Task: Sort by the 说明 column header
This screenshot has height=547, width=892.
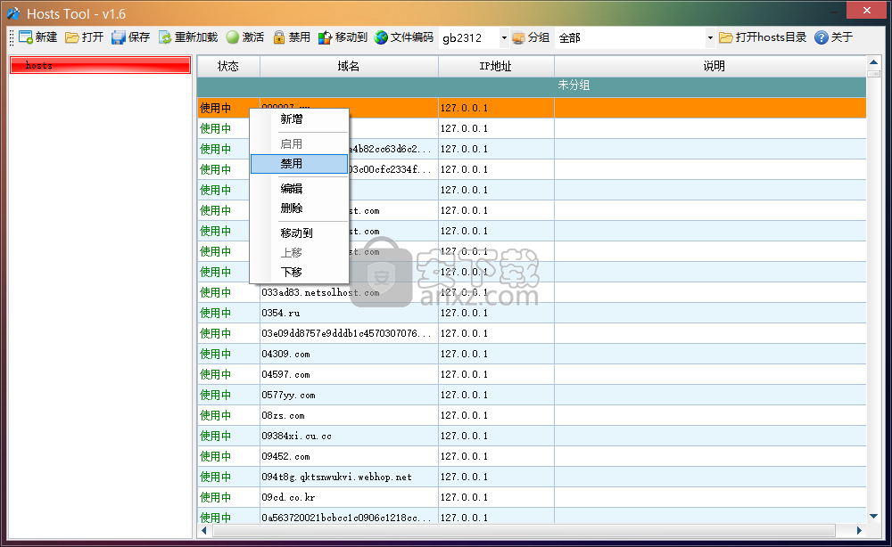Action: coord(711,66)
